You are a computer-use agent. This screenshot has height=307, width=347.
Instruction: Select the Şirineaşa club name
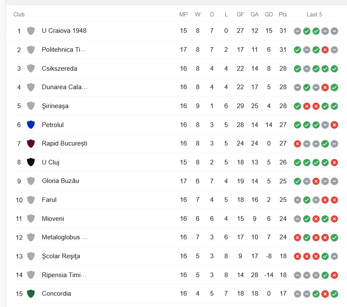(x=55, y=106)
